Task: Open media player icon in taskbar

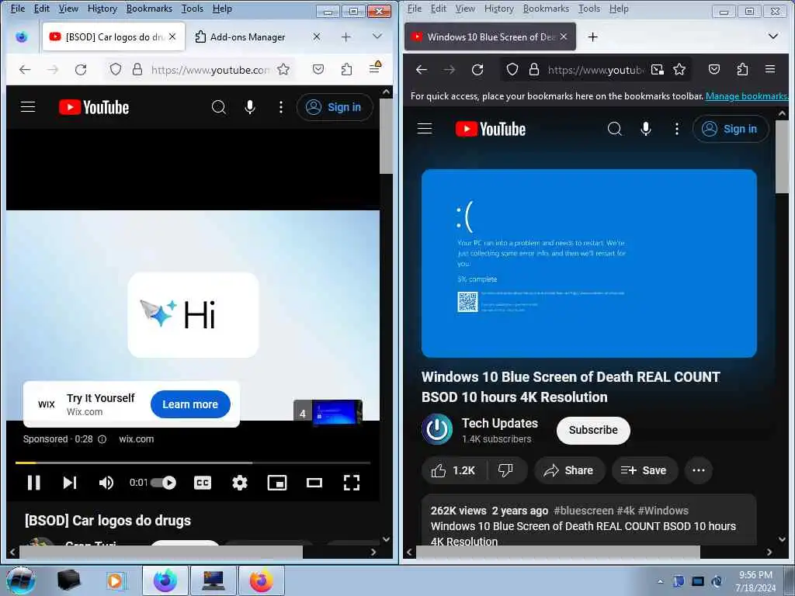Action: tap(116, 580)
